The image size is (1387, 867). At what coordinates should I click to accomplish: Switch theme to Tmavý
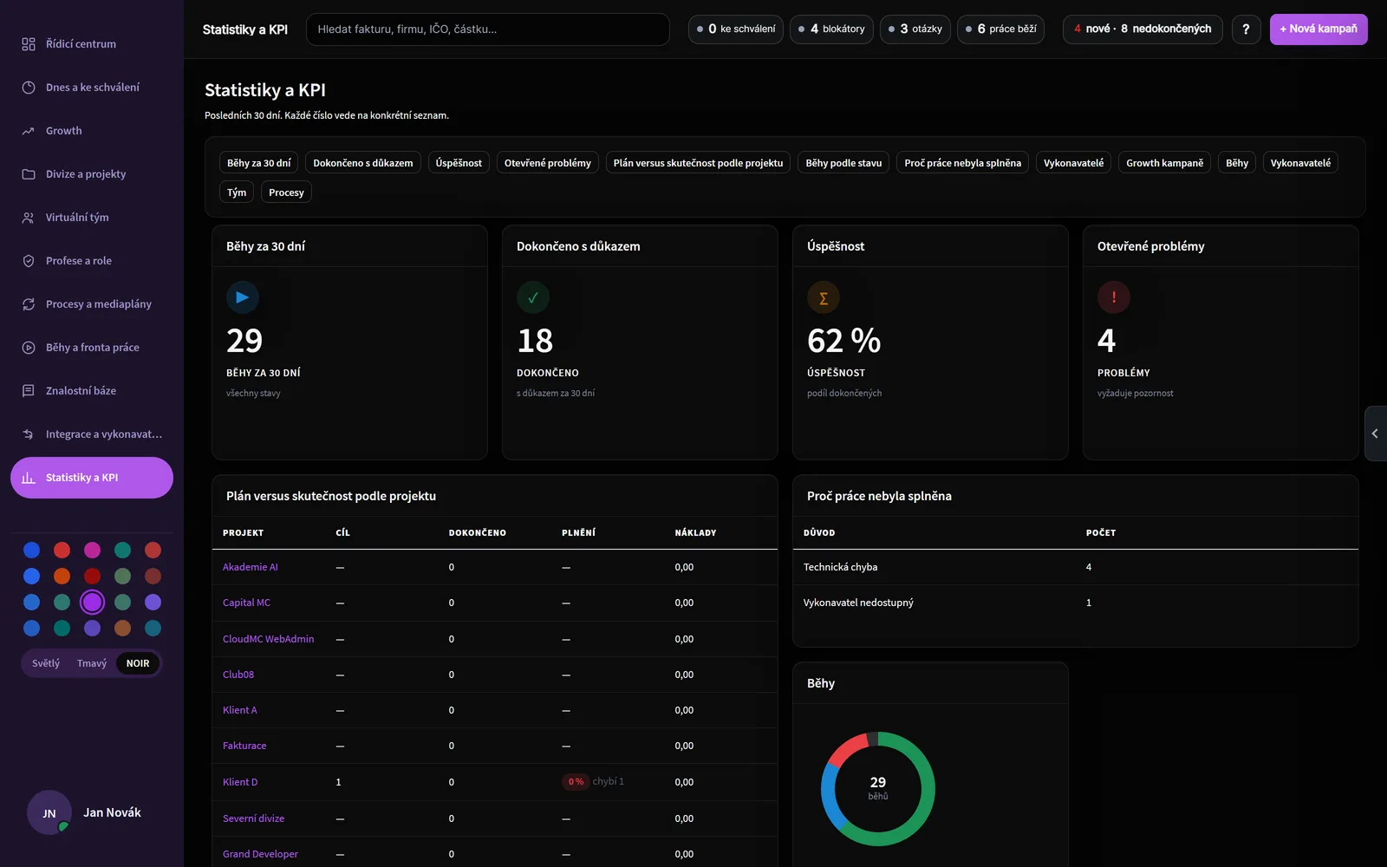[x=92, y=663]
